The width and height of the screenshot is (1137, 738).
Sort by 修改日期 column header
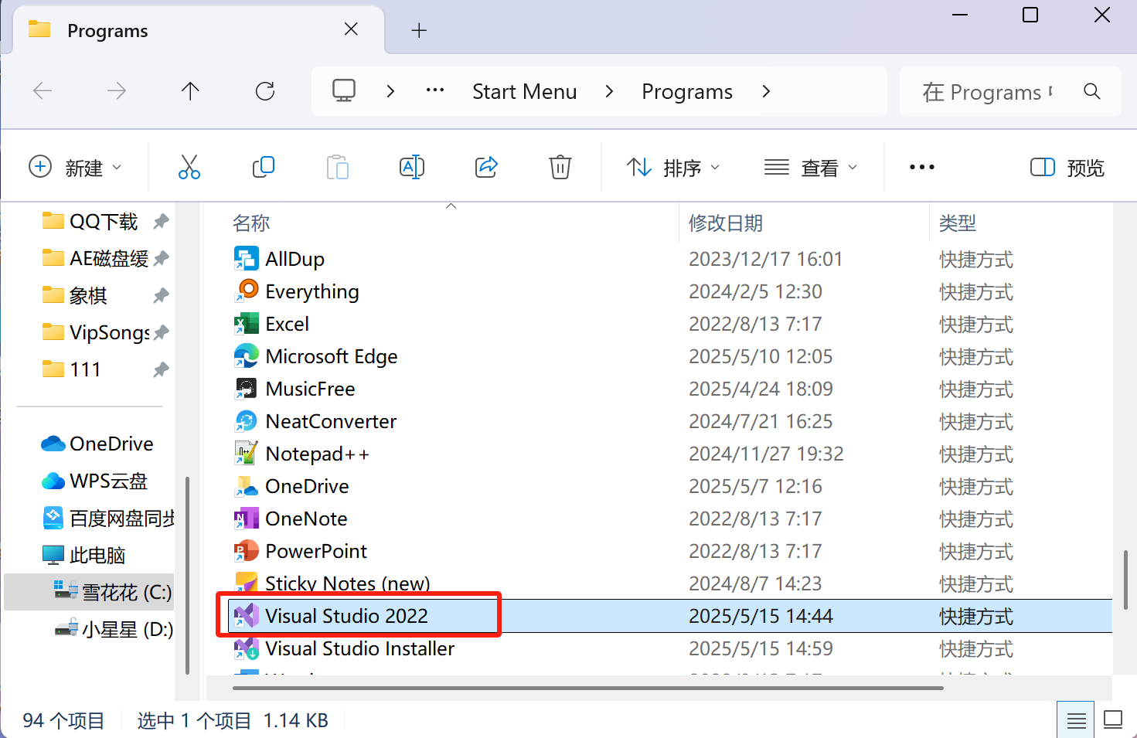[726, 223]
